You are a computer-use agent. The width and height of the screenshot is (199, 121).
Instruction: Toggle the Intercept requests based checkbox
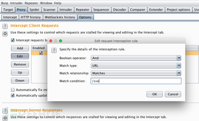pos(13,41)
